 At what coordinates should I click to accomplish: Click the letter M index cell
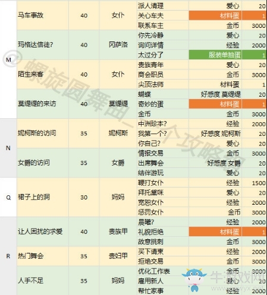click(8, 59)
